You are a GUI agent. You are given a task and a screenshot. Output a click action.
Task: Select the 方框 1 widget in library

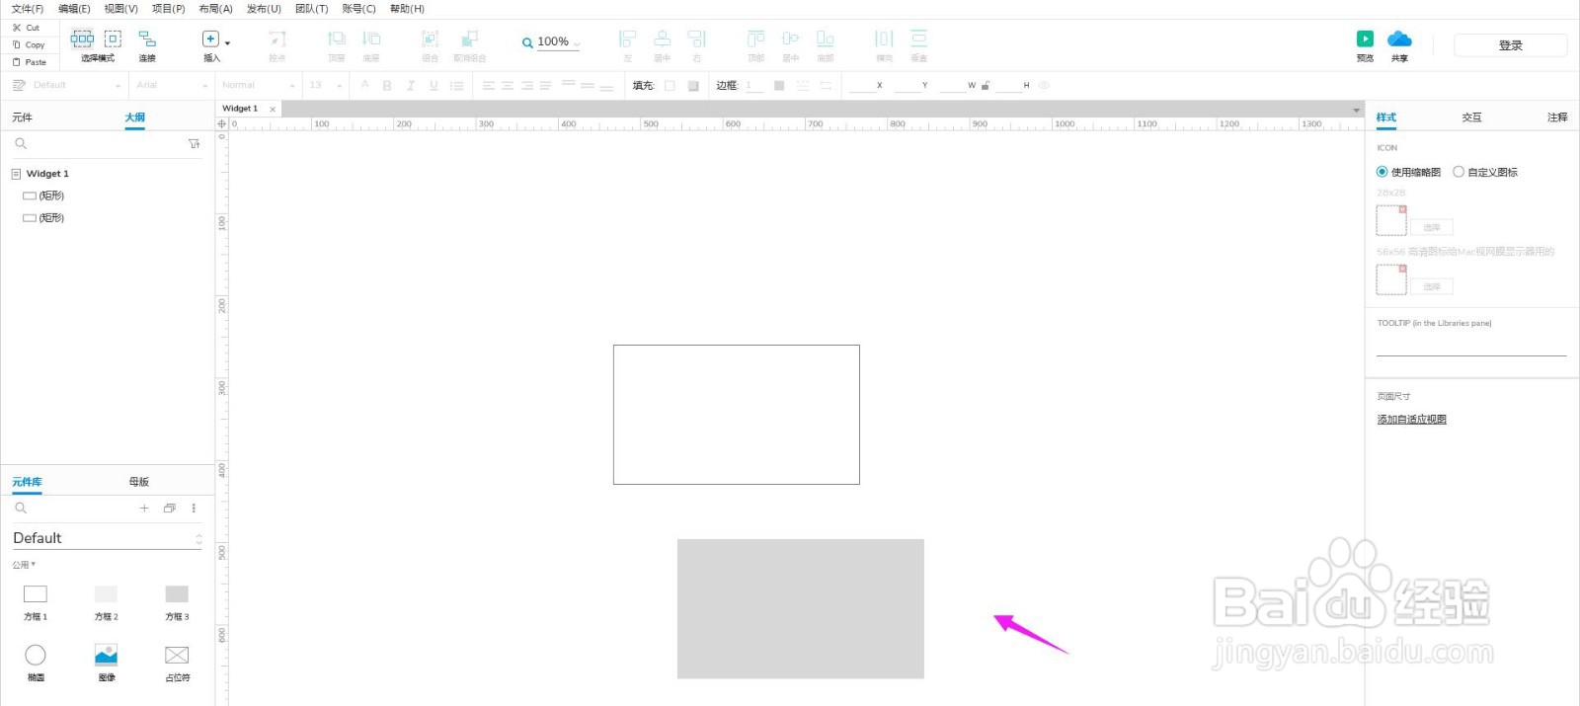pos(36,601)
